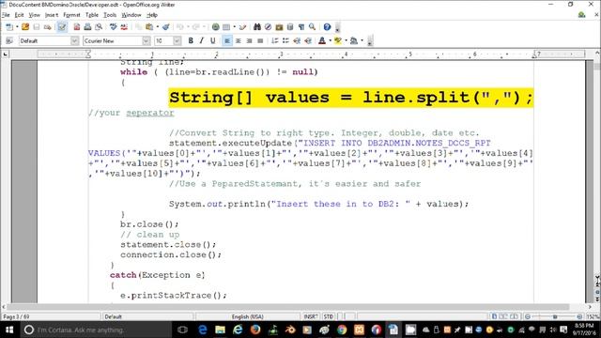
Task: Open the Navigator
Action: 268,27
